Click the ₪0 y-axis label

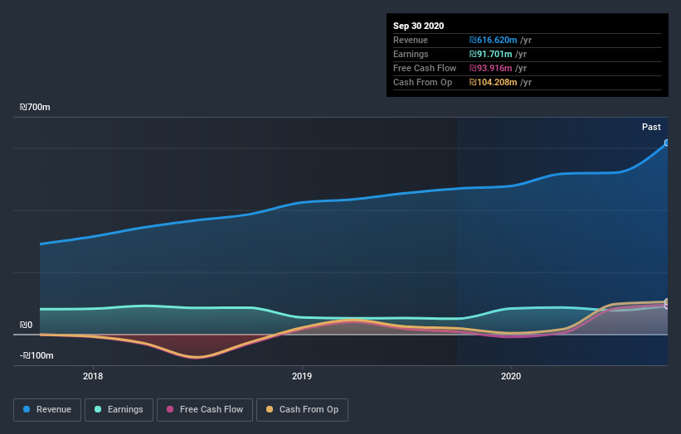(26, 325)
